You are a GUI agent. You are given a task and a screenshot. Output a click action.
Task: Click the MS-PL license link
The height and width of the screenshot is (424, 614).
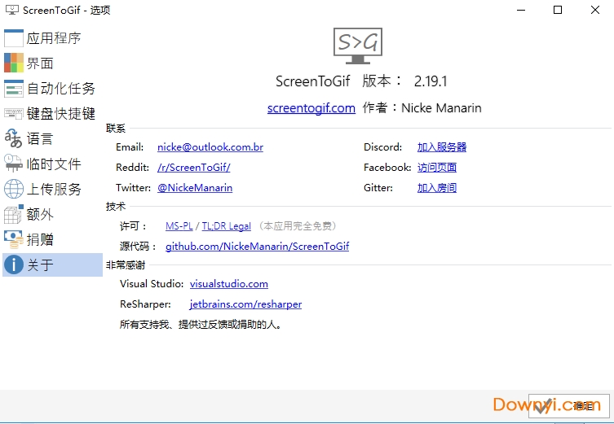[x=179, y=226]
